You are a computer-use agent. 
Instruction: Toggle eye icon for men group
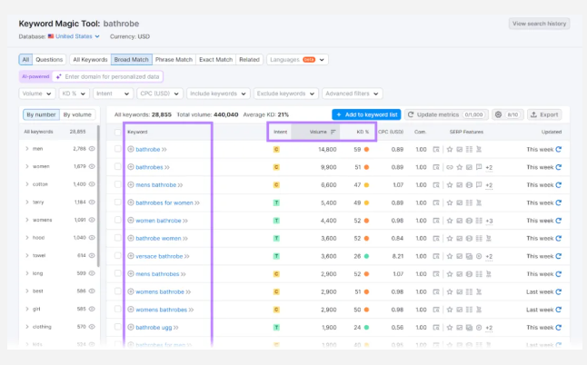coord(92,149)
